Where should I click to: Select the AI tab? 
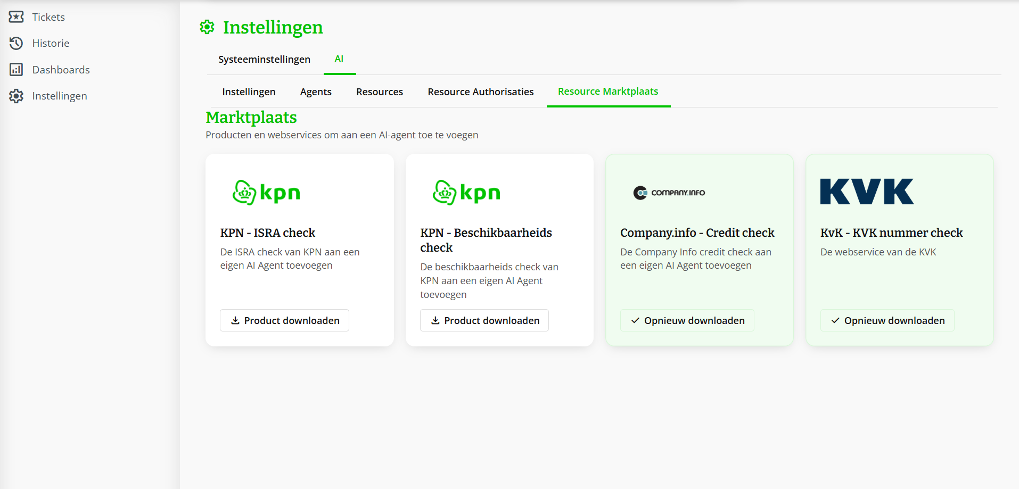pyautogui.click(x=339, y=59)
